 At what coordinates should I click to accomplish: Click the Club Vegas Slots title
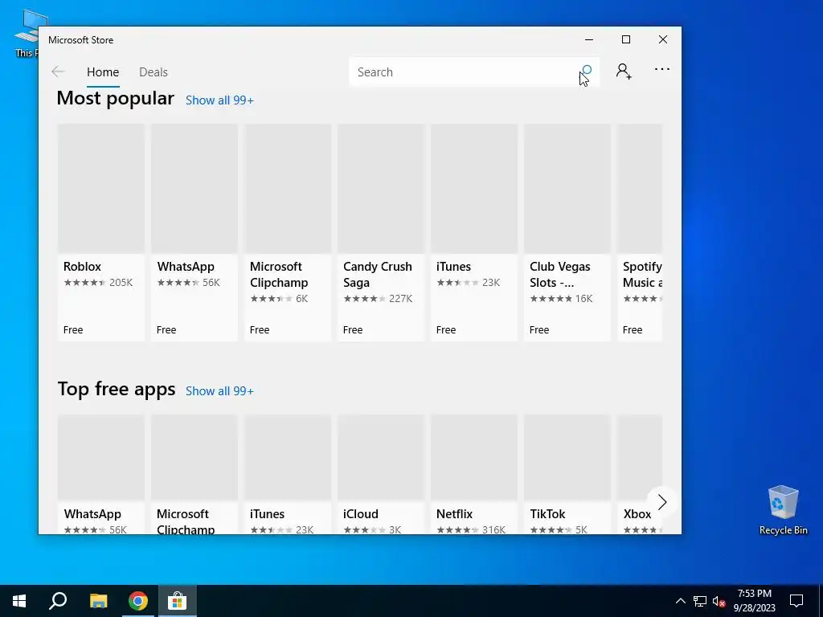(x=559, y=275)
